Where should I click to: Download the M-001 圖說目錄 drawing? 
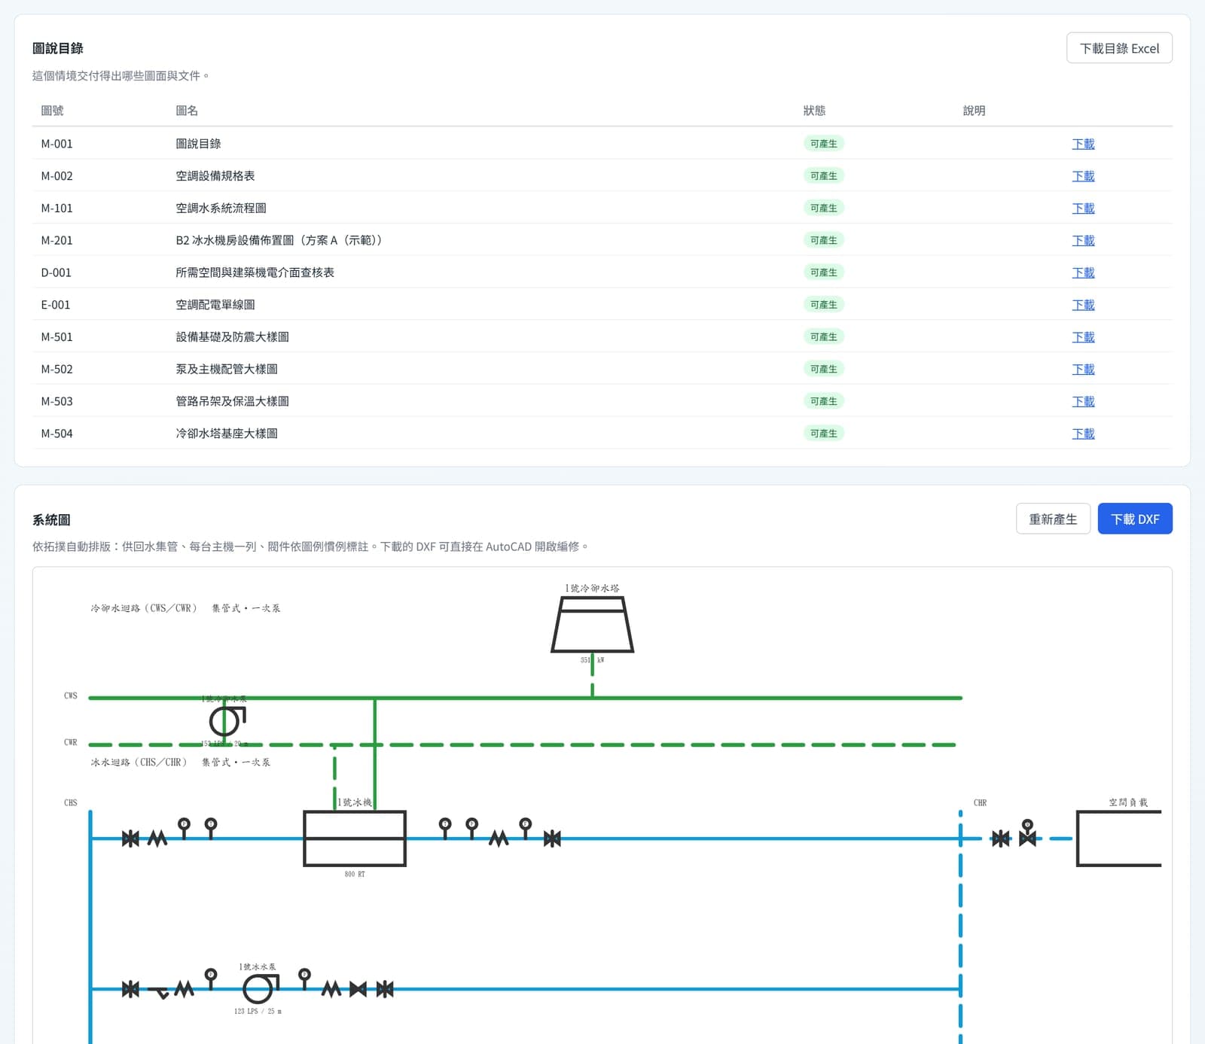tap(1083, 144)
